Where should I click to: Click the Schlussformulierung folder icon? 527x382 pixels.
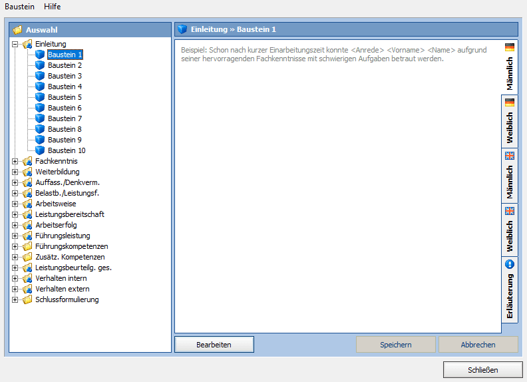pos(27,299)
